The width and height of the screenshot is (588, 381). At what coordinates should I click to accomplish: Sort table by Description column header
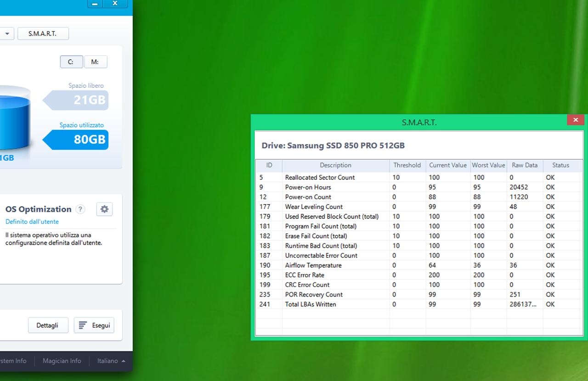coord(335,165)
